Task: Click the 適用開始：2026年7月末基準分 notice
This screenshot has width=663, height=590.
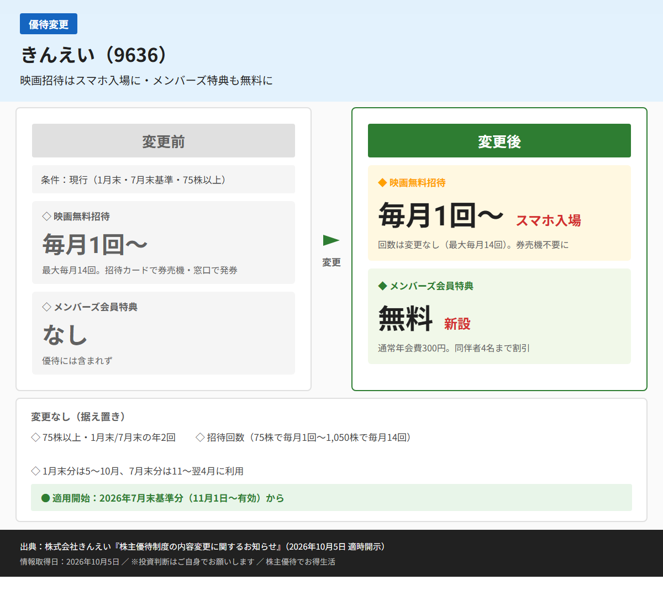Action: (331, 498)
